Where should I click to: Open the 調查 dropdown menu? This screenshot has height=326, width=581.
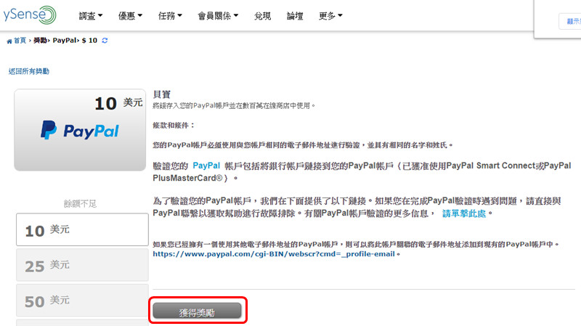(x=91, y=16)
